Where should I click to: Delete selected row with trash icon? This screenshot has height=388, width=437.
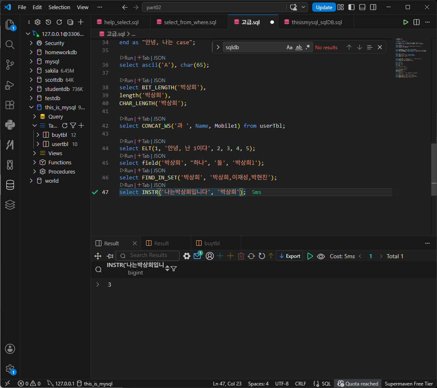(241, 256)
